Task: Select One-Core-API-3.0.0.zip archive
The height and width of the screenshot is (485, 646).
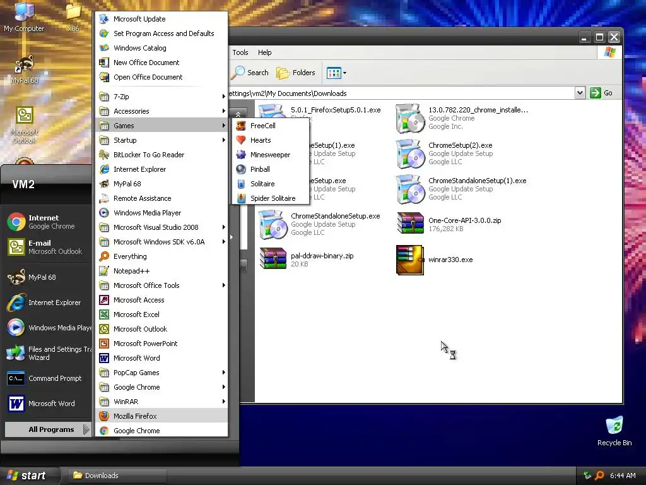Action: (x=449, y=224)
